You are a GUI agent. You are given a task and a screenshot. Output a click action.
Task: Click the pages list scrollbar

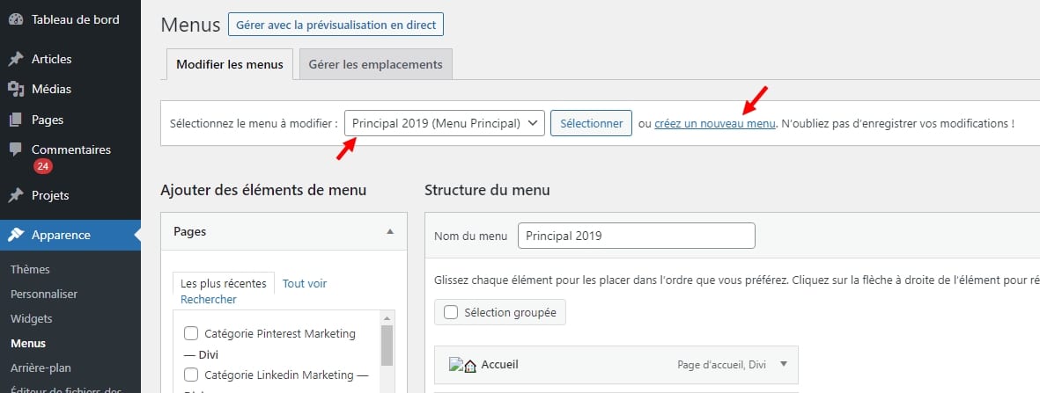(x=387, y=345)
